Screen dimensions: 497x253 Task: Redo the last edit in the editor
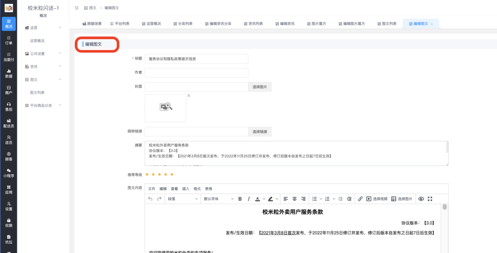tap(159, 199)
